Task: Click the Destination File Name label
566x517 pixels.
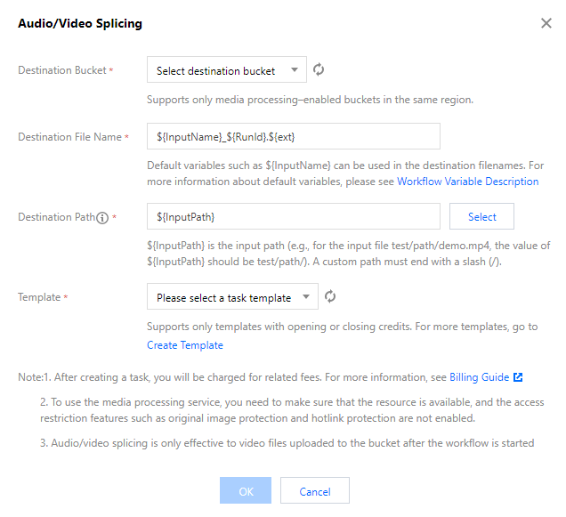Action: [69, 137]
